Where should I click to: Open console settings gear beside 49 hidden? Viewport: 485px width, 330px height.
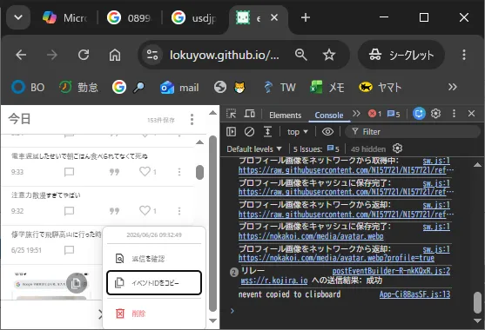[x=397, y=148]
